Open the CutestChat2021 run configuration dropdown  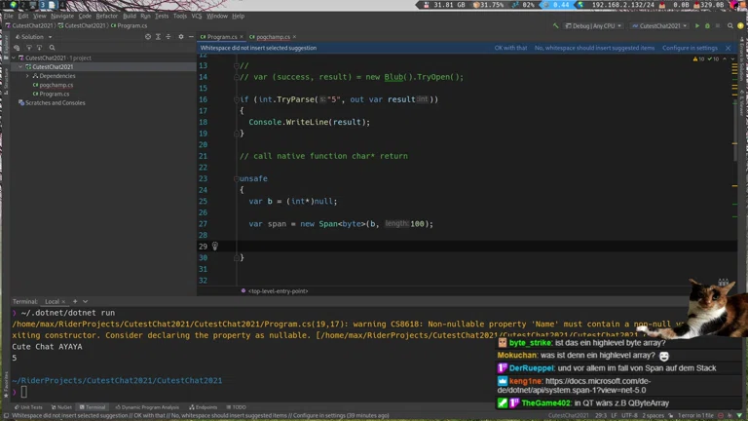[x=659, y=25]
